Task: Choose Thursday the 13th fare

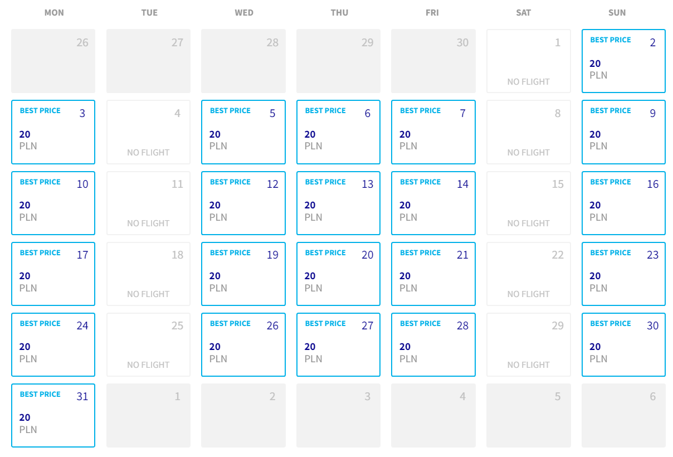Action: tap(338, 203)
